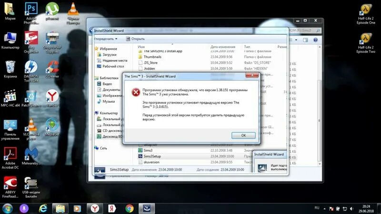The width and height of the screenshot is (381, 214).
Task: Open the Yandex desktop shortcut
Action: (52, 98)
